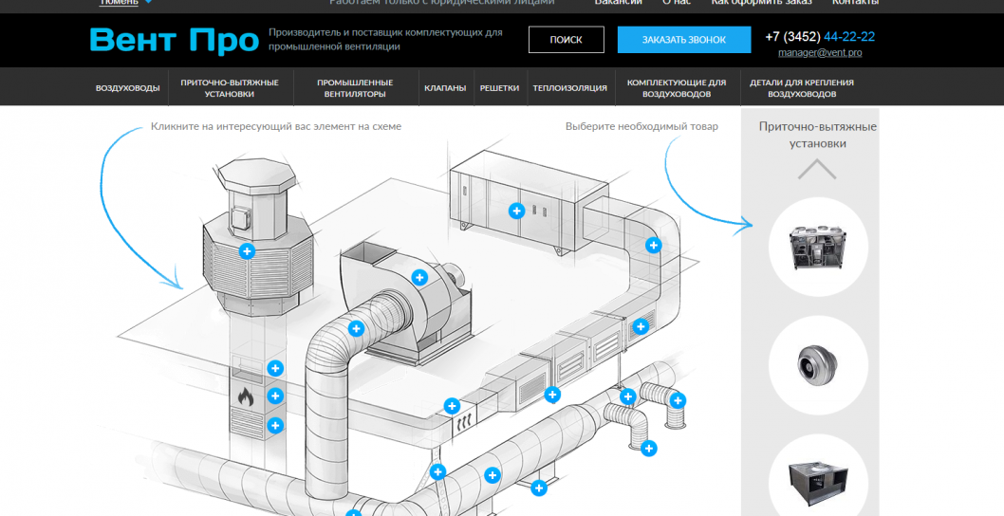This screenshot has height=516, width=1004.
Task: Click plus marker on flexible duct near fan
Action: pyautogui.click(x=356, y=328)
